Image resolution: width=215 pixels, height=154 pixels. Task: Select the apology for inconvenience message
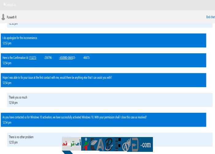click(20, 38)
